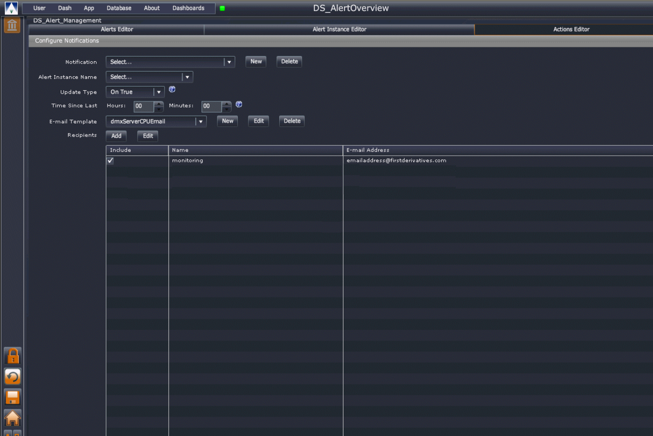This screenshot has width=653, height=436.
Task: Open the orange bank building sidebar icon
Action: (x=12, y=25)
